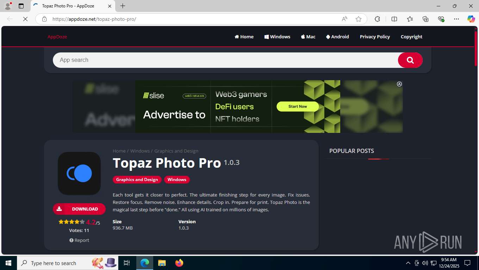This screenshot has height=270, width=479.
Task: Rate with the fifth grey star
Action: [x=82, y=222]
